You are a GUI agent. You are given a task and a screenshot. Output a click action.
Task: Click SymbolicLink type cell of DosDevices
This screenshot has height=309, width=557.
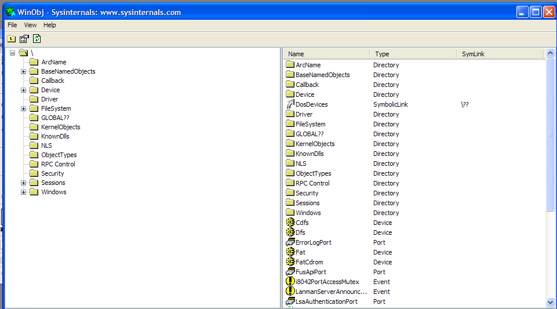pyautogui.click(x=391, y=104)
